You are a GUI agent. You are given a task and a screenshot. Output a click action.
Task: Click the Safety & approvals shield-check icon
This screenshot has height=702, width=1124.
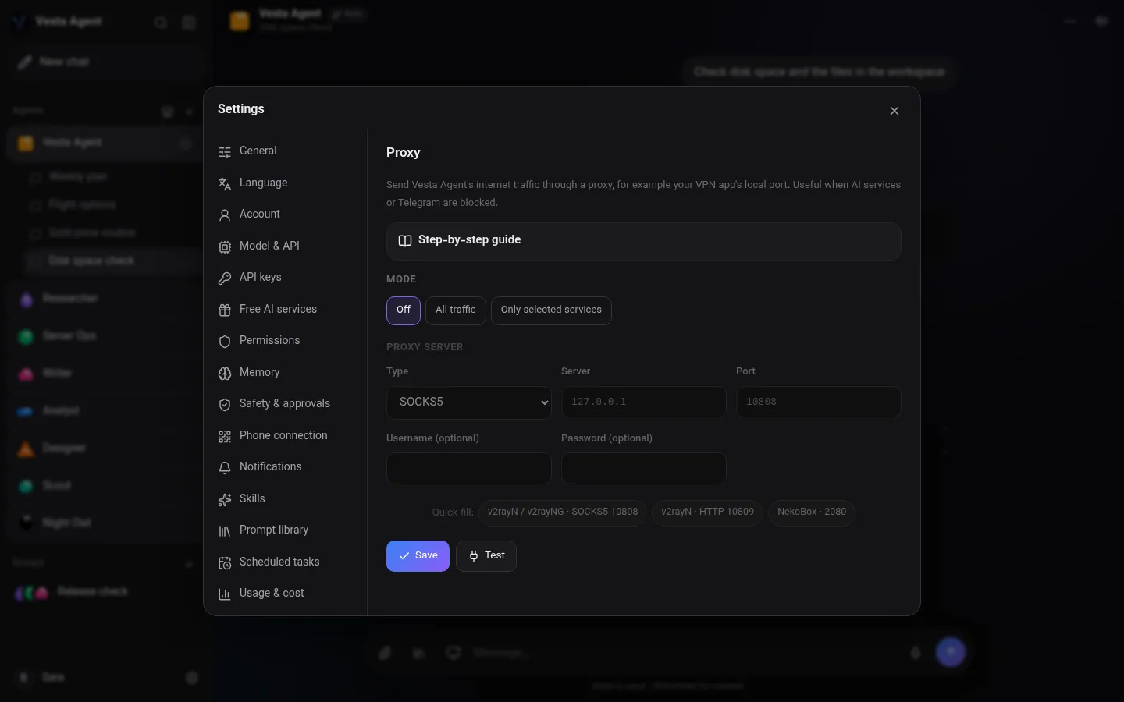coord(225,404)
